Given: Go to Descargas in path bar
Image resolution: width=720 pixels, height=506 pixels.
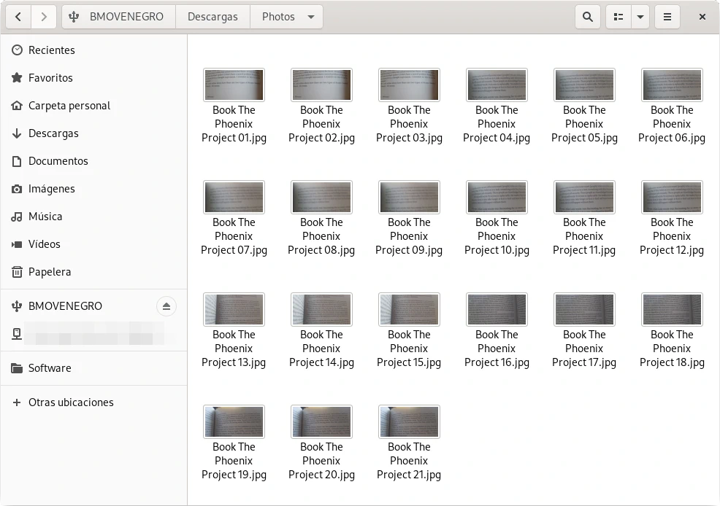Looking at the screenshot, I should pos(212,17).
